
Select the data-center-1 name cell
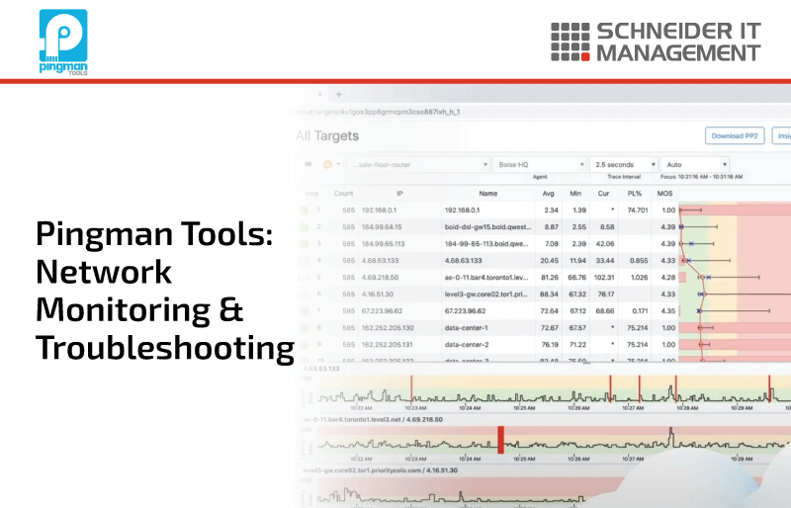(x=466, y=328)
